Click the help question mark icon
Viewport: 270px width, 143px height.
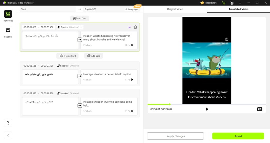[x=8, y=123]
